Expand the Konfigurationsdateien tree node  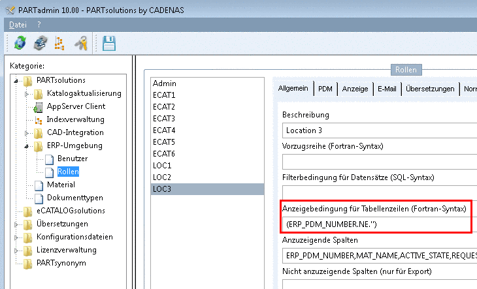point(16,237)
